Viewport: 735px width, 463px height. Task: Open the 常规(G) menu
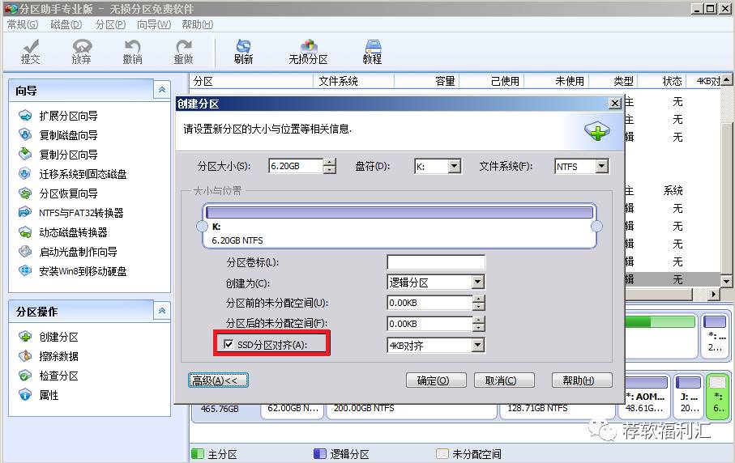(x=23, y=24)
